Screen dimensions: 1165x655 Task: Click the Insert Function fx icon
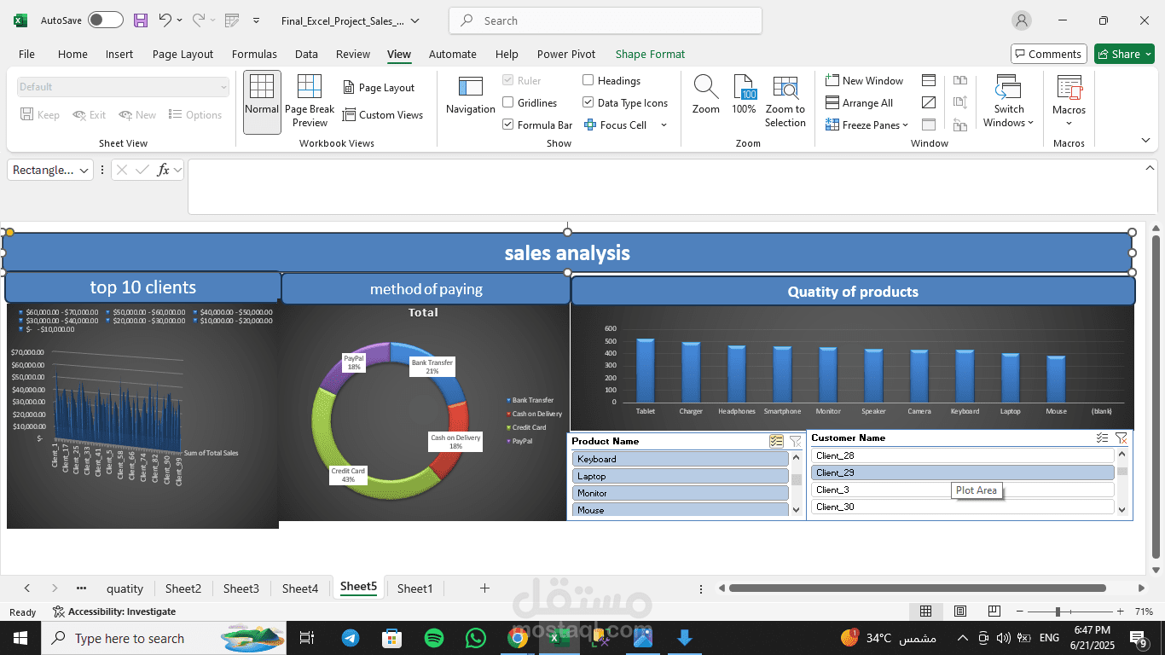164,170
